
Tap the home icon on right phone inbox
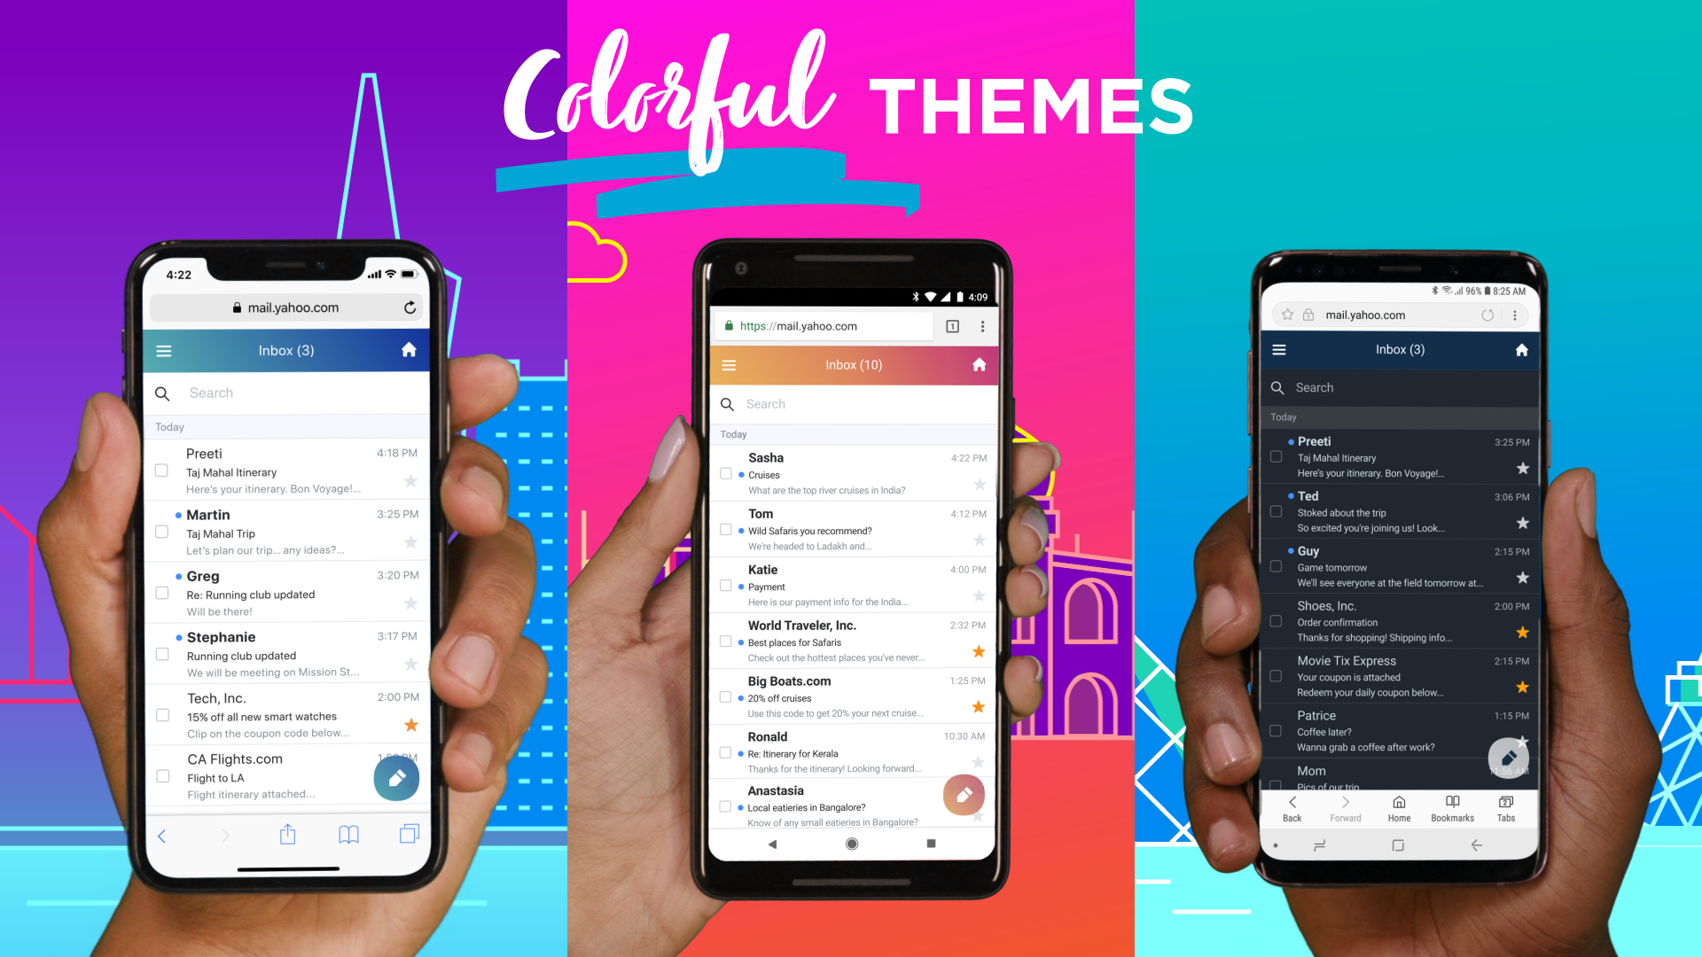(1521, 349)
